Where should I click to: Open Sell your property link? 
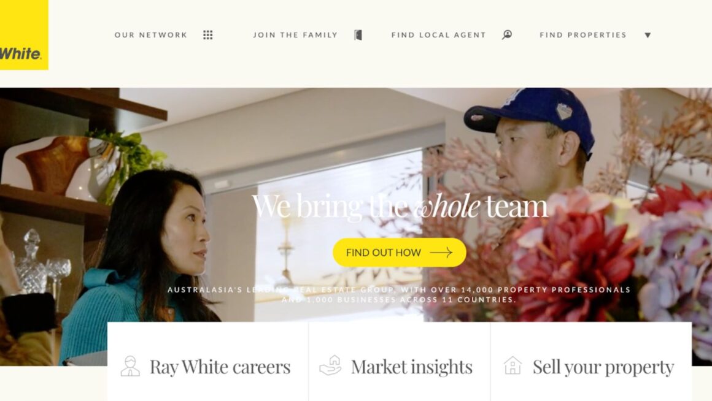(x=603, y=367)
